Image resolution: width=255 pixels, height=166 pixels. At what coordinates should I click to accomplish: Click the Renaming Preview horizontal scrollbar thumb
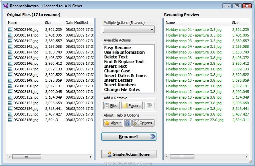(x=182, y=157)
